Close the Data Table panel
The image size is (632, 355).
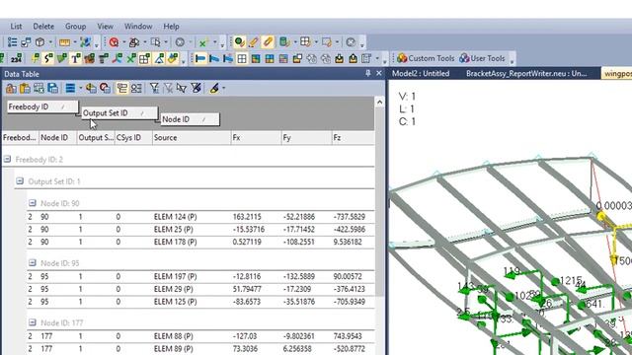tap(379, 73)
